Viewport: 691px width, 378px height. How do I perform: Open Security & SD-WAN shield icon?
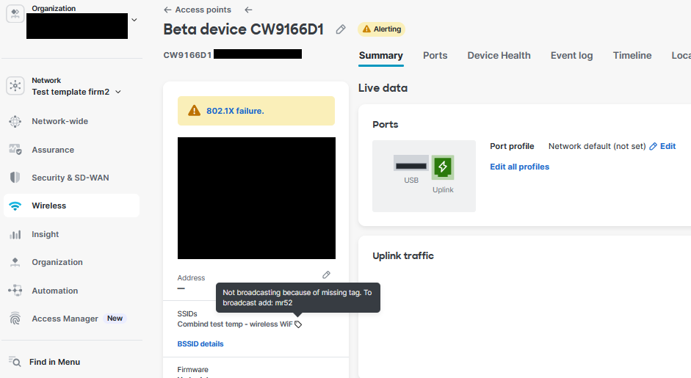click(x=15, y=178)
